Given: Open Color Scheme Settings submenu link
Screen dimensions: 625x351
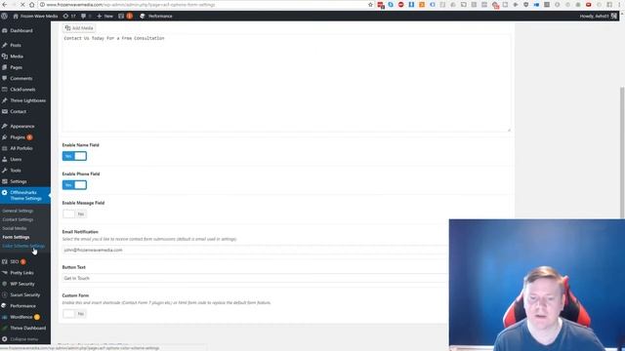Looking at the screenshot, I should coord(23,246).
